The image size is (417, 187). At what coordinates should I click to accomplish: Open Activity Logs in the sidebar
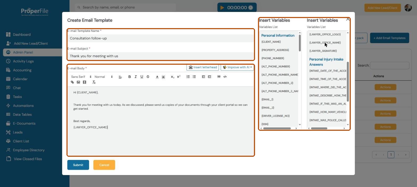[23, 61]
